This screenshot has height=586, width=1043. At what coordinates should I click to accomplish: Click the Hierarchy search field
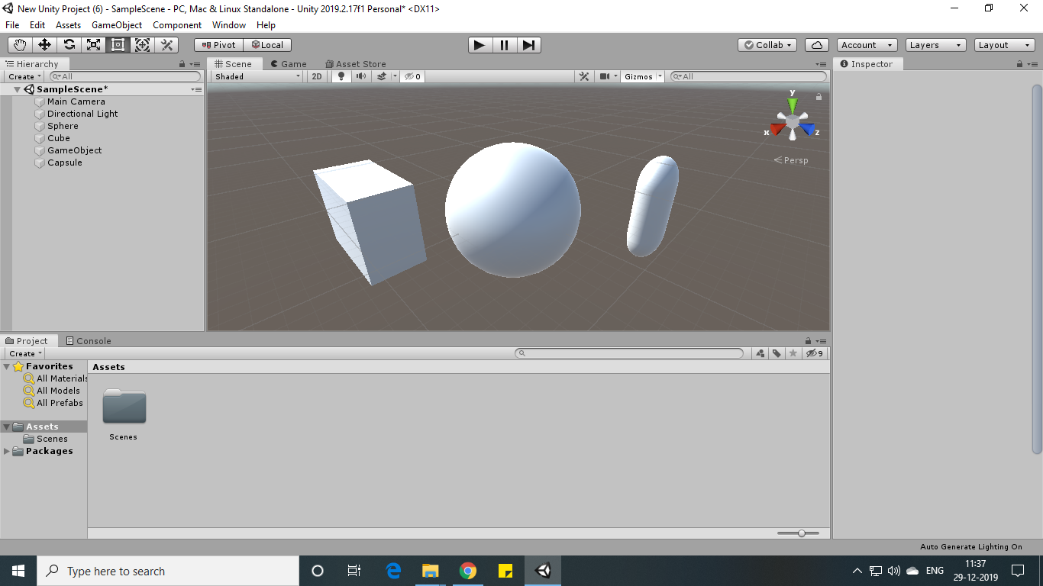click(124, 76)
